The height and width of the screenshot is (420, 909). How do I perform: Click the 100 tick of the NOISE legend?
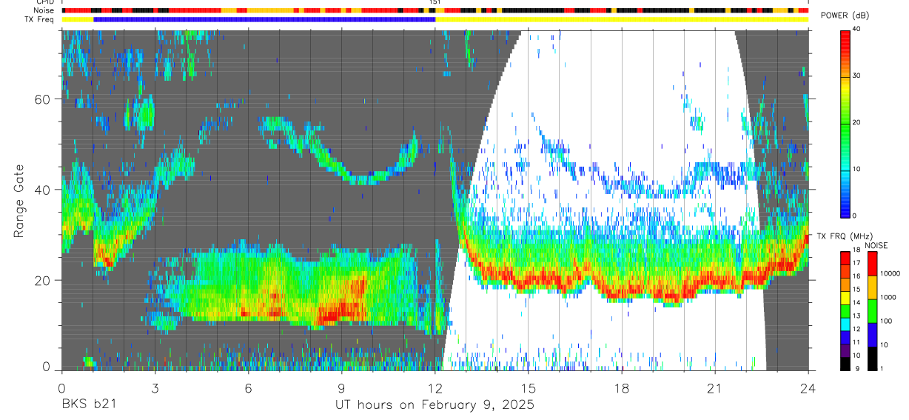tap(887, 321)
